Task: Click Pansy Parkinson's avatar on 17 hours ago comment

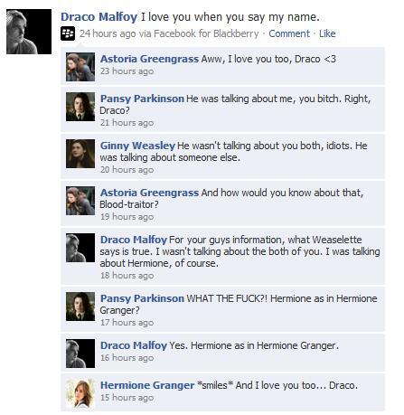Action: [x=80, y=307]
